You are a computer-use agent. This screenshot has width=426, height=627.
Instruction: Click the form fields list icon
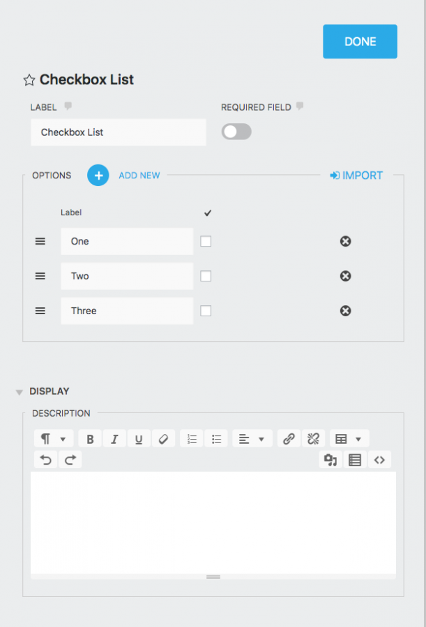[355, 460]
